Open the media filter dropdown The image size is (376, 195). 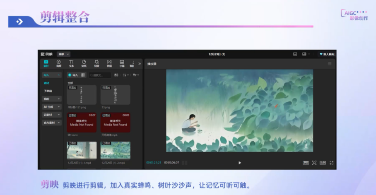pos(136,75)
